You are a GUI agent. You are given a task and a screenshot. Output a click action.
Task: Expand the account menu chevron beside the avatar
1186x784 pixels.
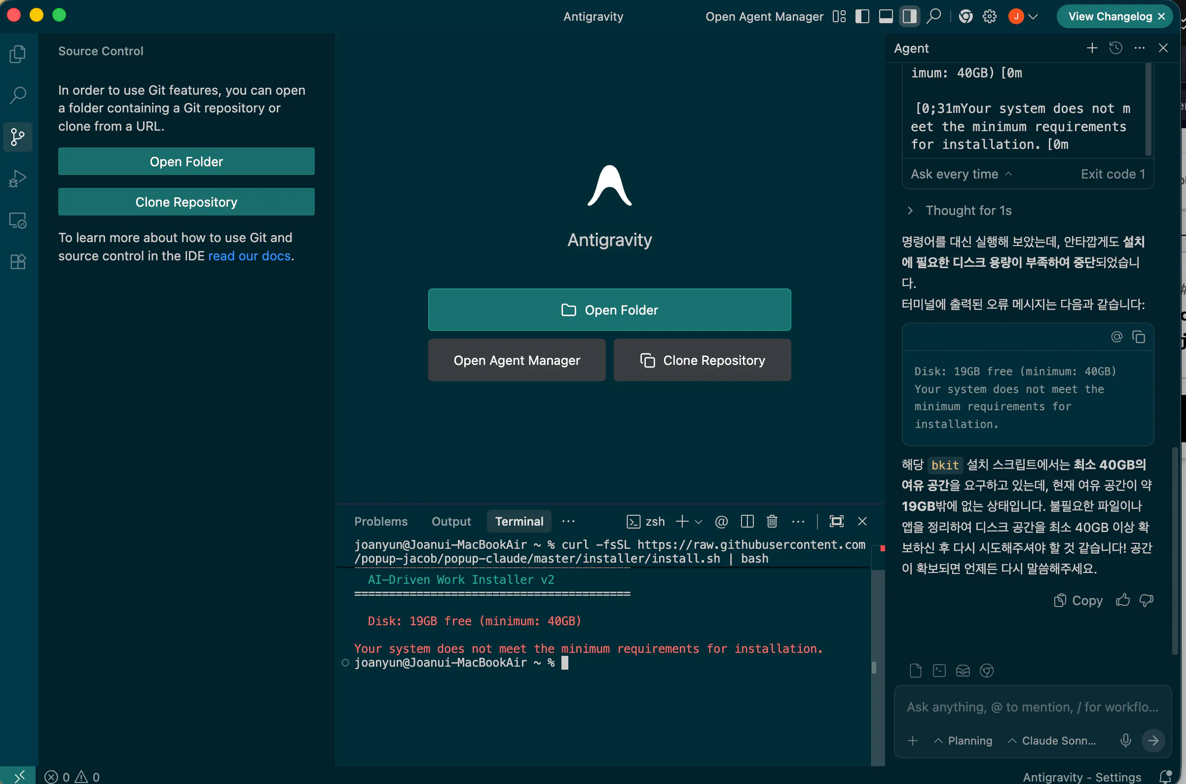[1033, 16]
